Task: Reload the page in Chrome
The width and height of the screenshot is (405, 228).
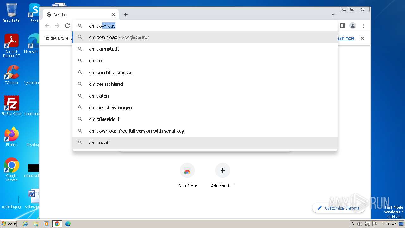Action: pos(67,26)
